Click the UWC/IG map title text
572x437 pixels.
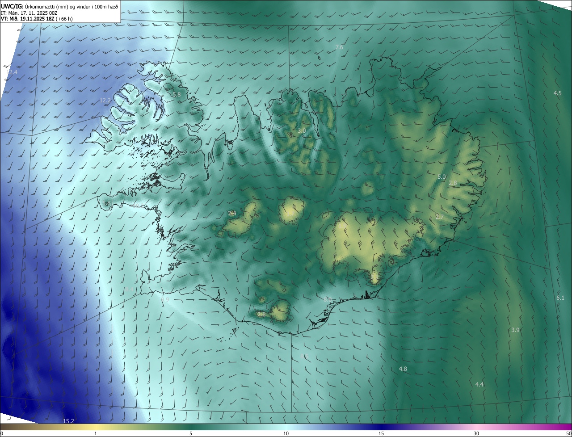(60, 6)
